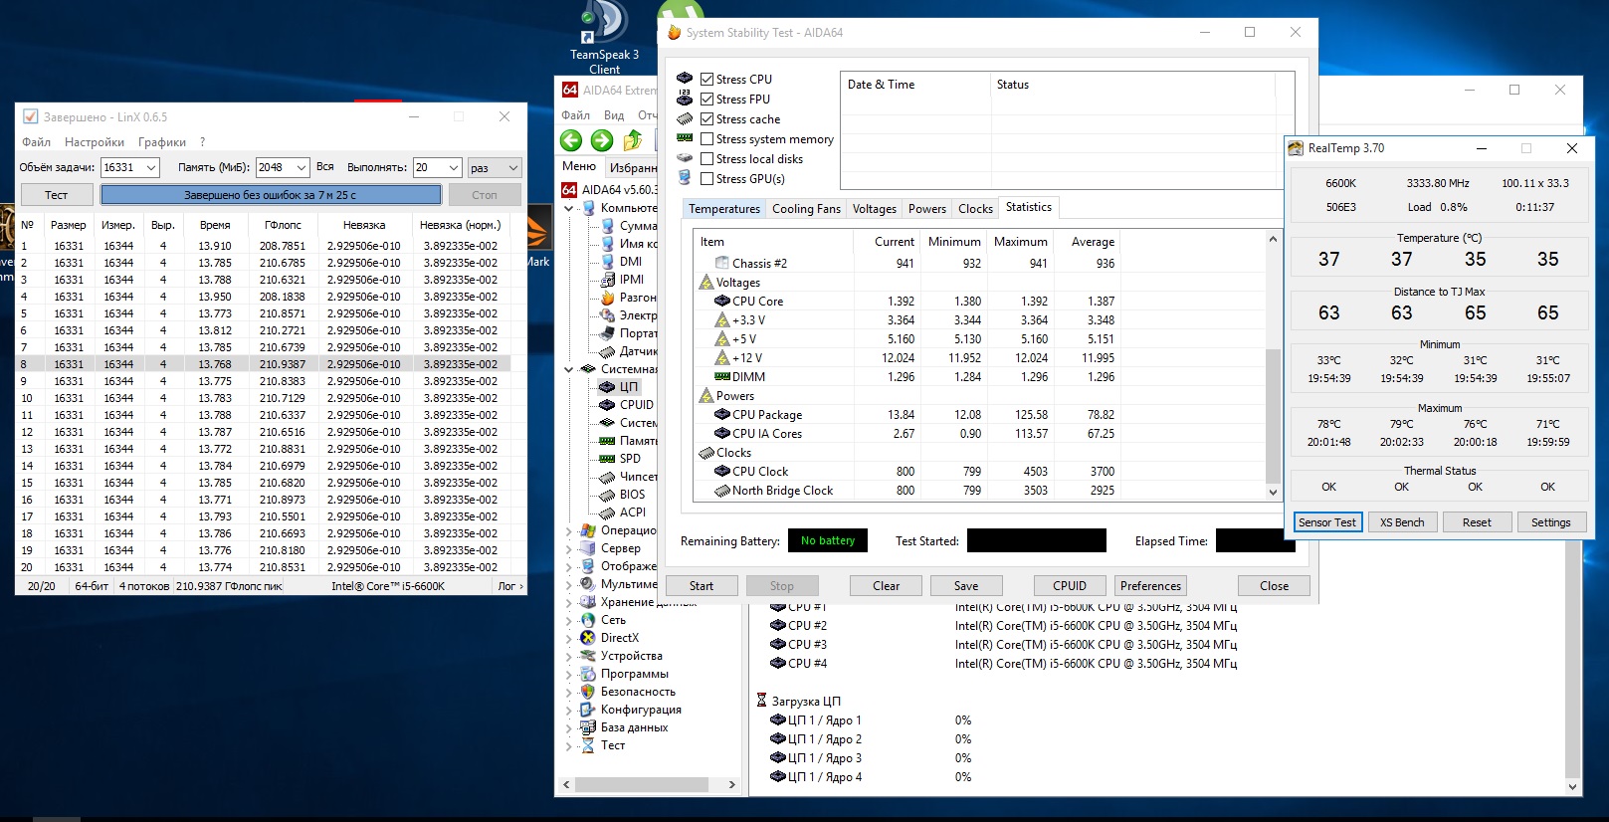Click scroll-down arrow of the Statistics list
Viewport: 1609px width, 822px height.
(1273, 493)
